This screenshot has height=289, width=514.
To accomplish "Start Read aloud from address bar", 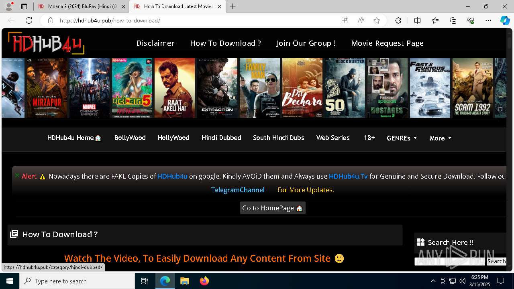I will click(361, 20).
